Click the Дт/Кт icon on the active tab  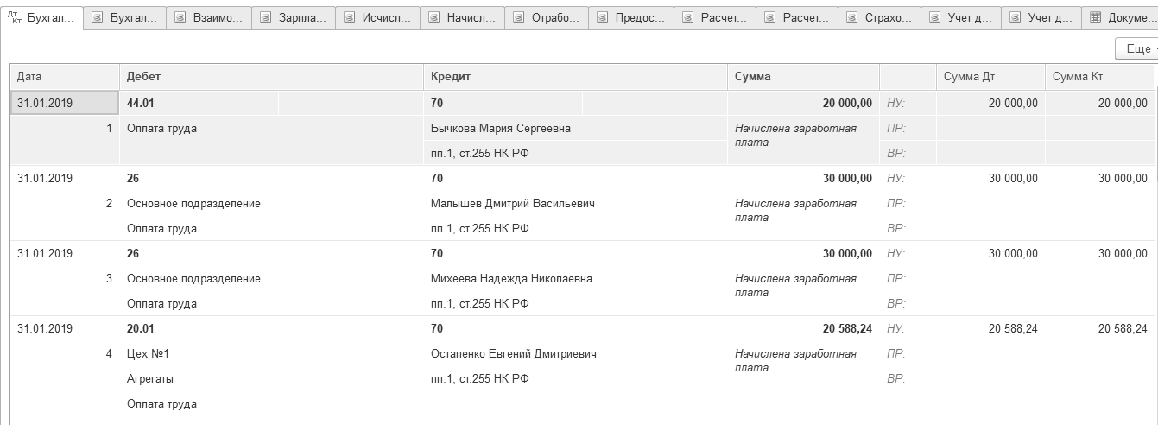click(15, 17)
